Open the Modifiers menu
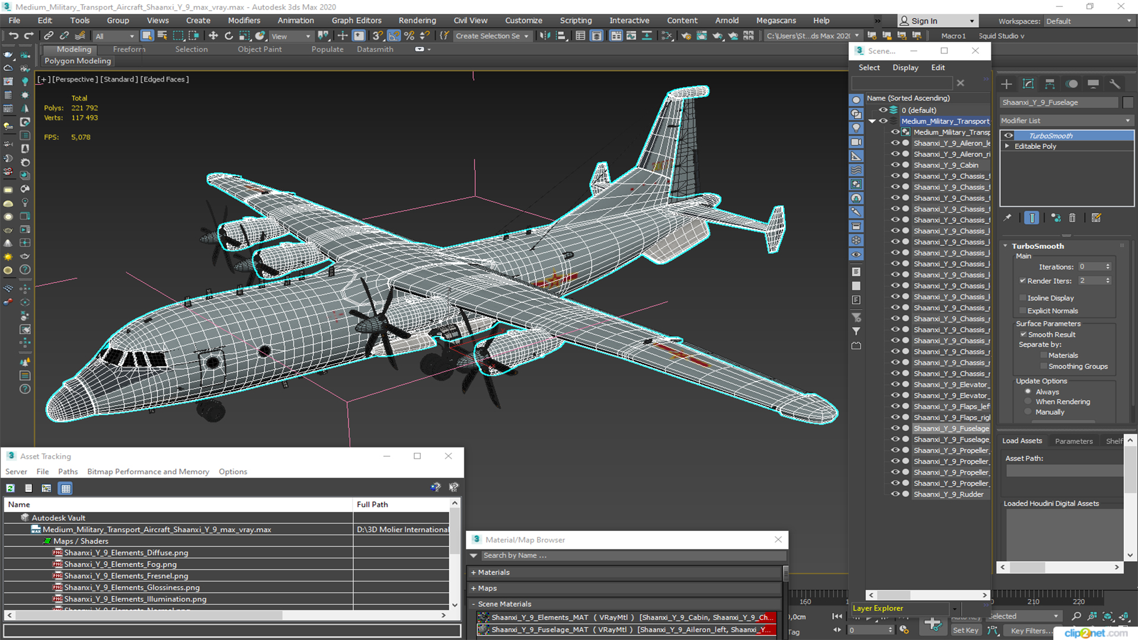The image size is (1138, 640). [244, 20]
